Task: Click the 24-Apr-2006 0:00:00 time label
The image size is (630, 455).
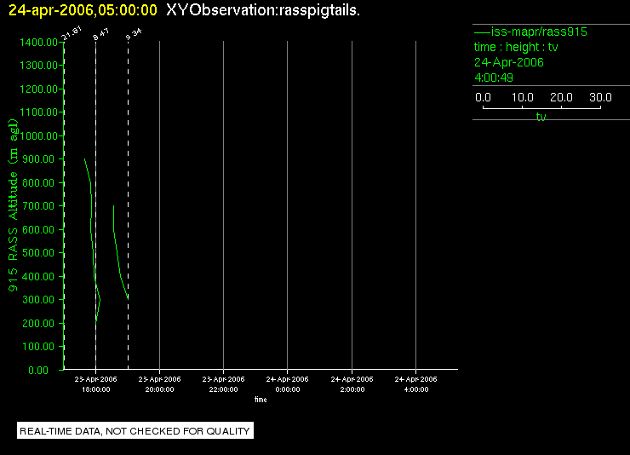Action: tap(287, 384)
